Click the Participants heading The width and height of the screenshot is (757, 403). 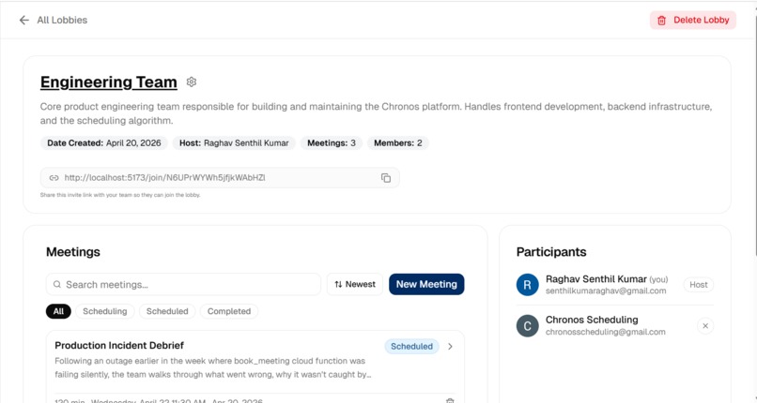(x=551, y=252)
